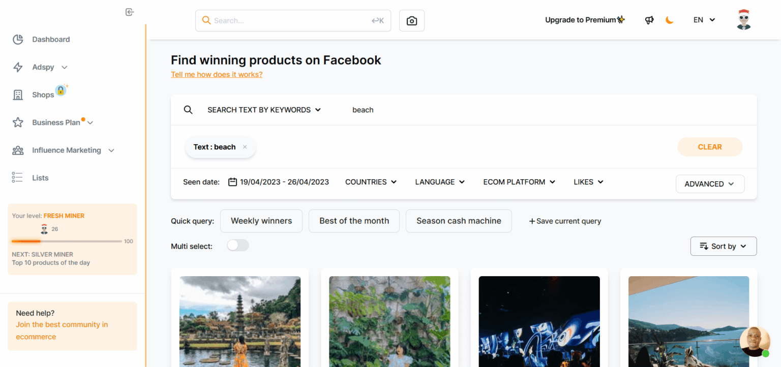Open the user profile avatar
This screenshot has height=367, width=781.
click(x=744, y=20)
